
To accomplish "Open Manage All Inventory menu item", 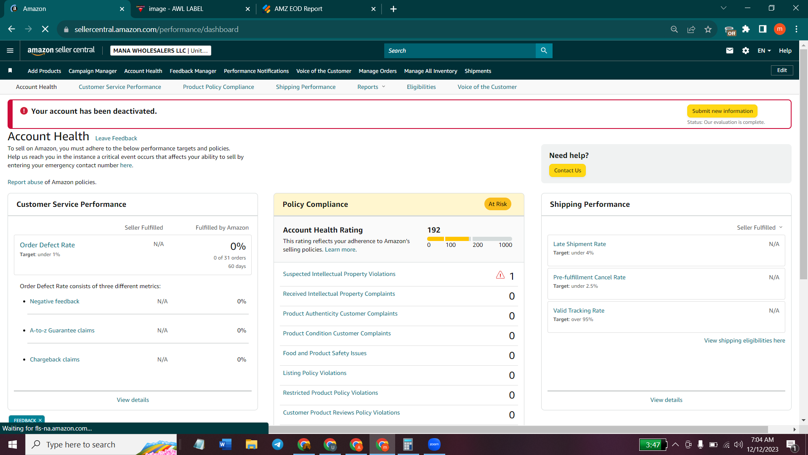I will [x=431, y=71].
